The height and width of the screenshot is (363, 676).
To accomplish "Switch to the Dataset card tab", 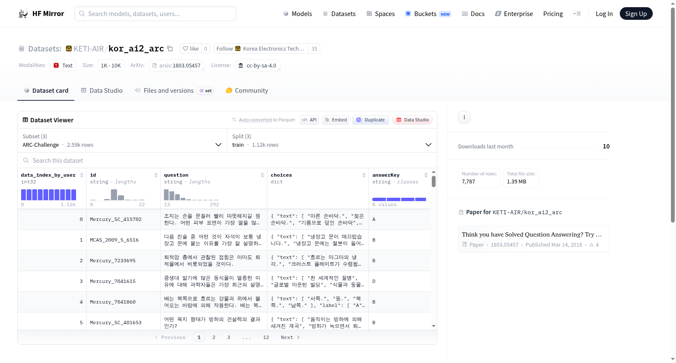I will [x=46, y=91].
